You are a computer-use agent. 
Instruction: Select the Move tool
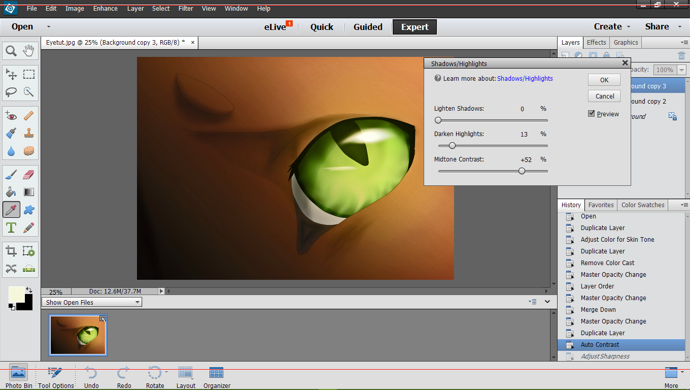(x=11, y=75)
